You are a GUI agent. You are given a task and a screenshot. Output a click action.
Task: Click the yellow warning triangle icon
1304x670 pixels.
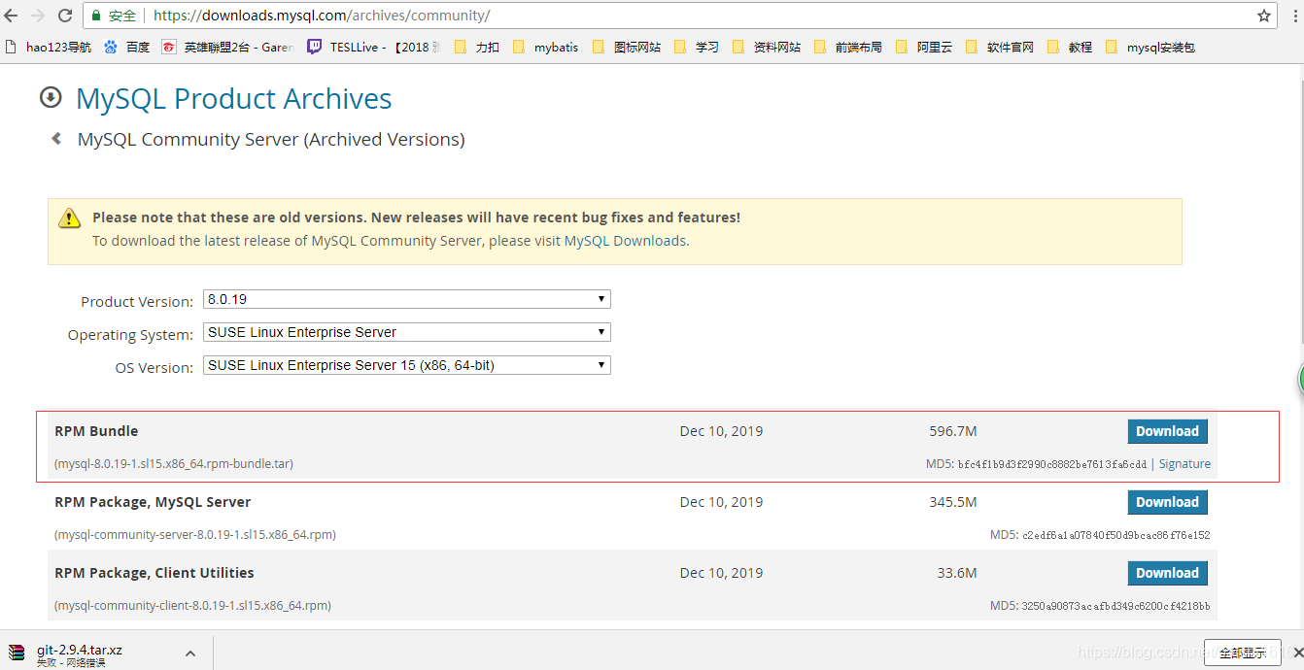[69, 218]
